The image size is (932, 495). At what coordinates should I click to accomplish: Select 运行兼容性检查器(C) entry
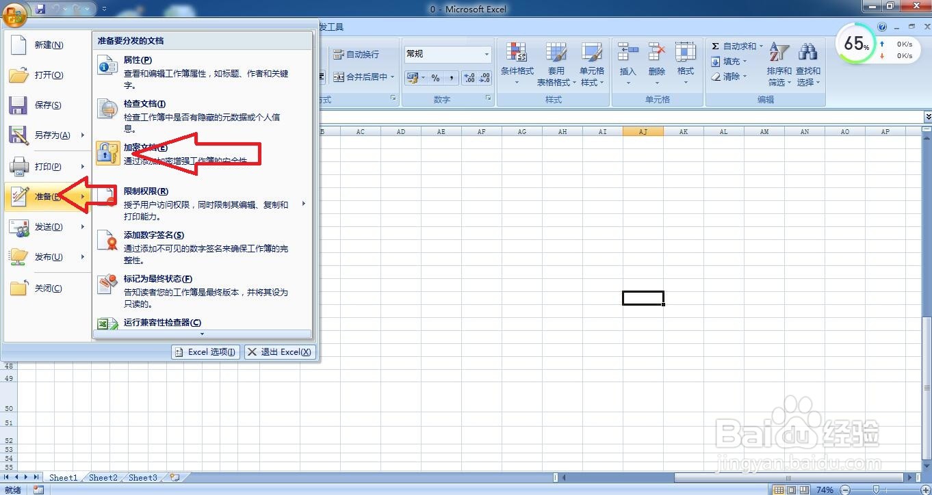[x=202, y=323]
